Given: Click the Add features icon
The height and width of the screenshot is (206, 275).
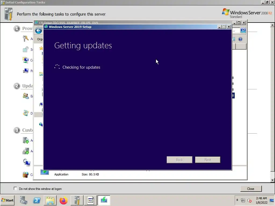Looking at the screenshot, I should (x=26, y=151).
